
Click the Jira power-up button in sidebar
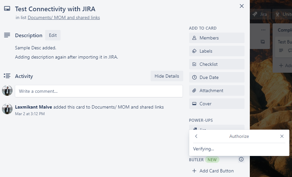point(217,127)
